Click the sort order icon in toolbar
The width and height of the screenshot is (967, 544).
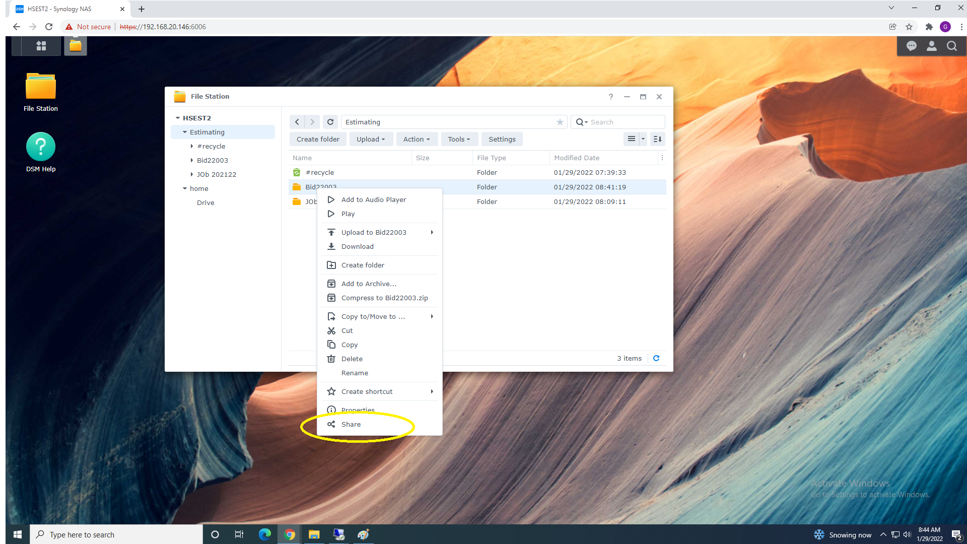(657, 139)
